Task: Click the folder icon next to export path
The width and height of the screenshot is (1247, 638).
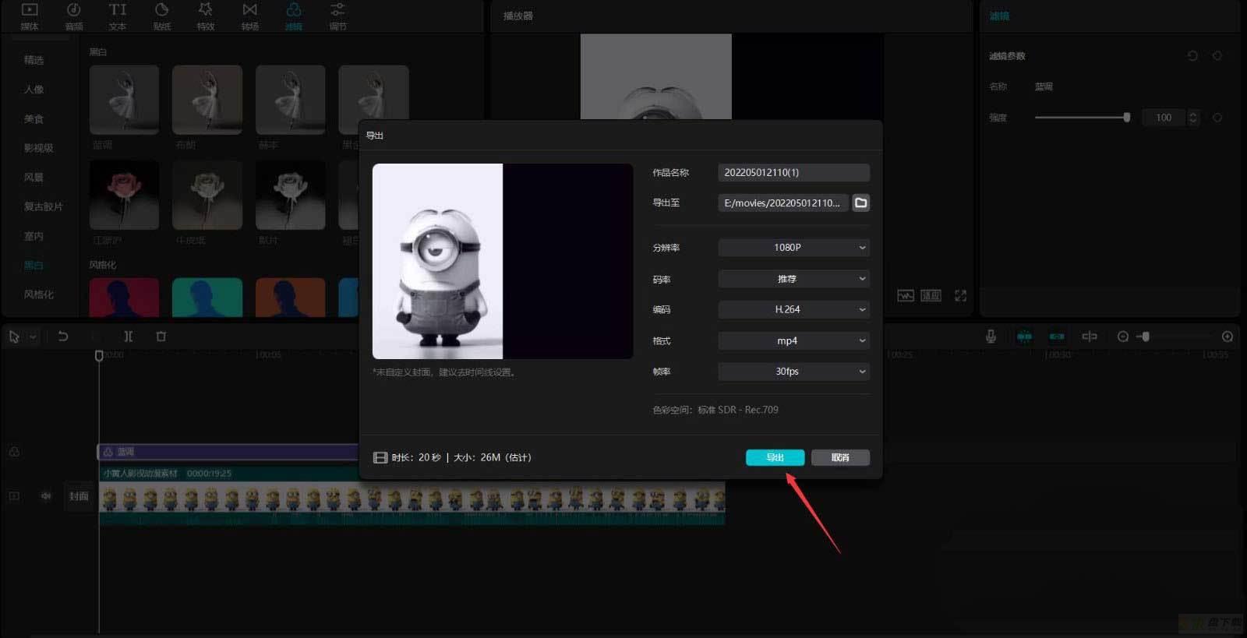Action: click(x=860, y=203)
